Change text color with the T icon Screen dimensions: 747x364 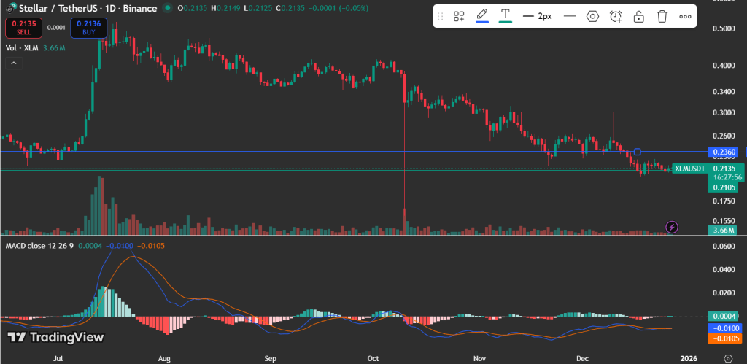(x=505, y=15)
